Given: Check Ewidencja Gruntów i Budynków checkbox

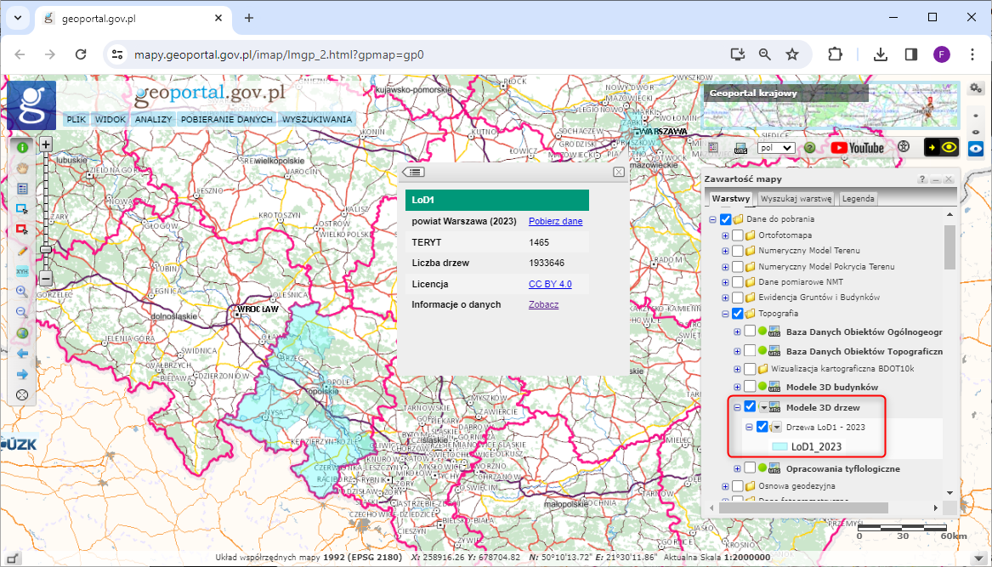Looking at the screenshot, I should click(x=738, y=298).
